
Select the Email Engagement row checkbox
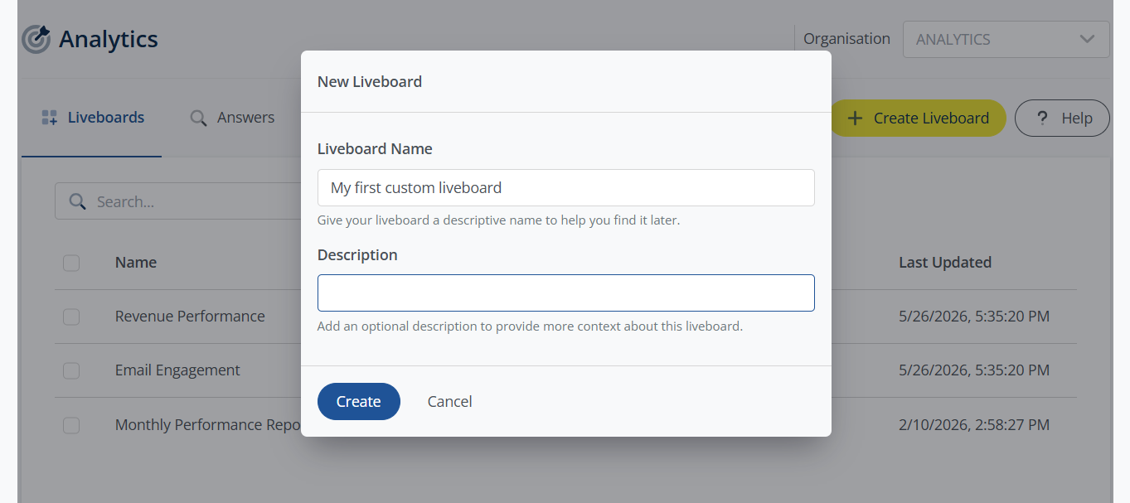click(x=71, y=370)
